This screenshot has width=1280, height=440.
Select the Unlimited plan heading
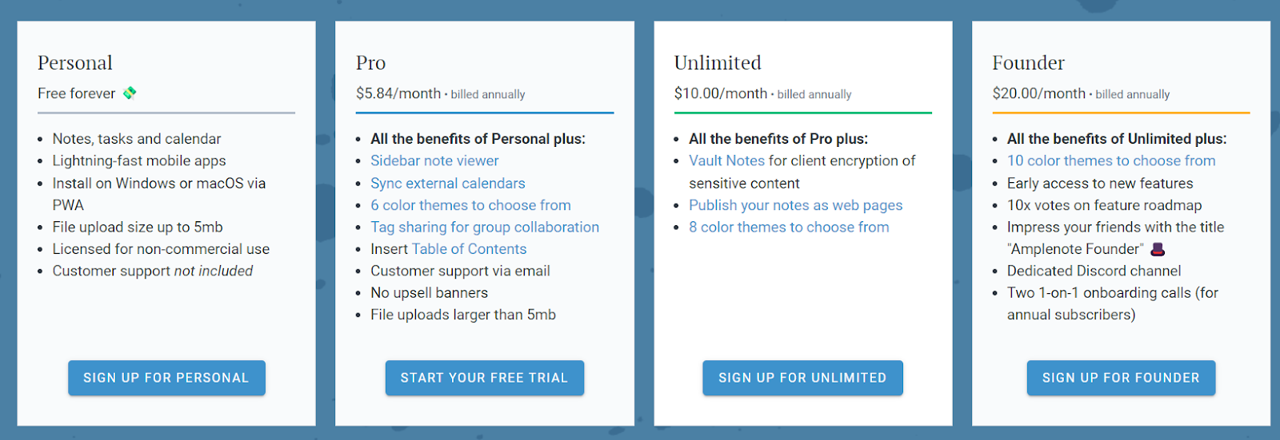click(718, 62)
